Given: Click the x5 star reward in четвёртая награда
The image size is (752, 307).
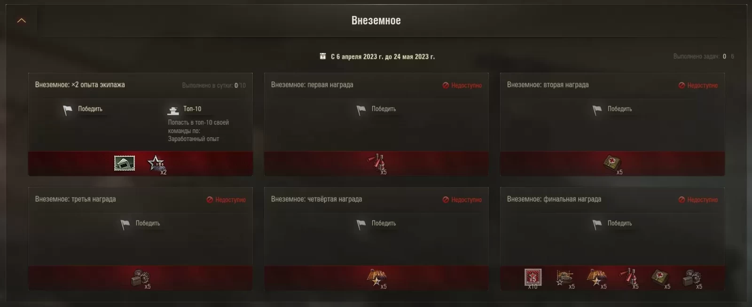Looking at the screenshot, I should tap(377, 278).
